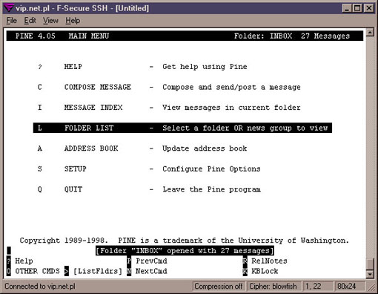Select the QUIT entry

pyautogui.click(x=73, y=189)
